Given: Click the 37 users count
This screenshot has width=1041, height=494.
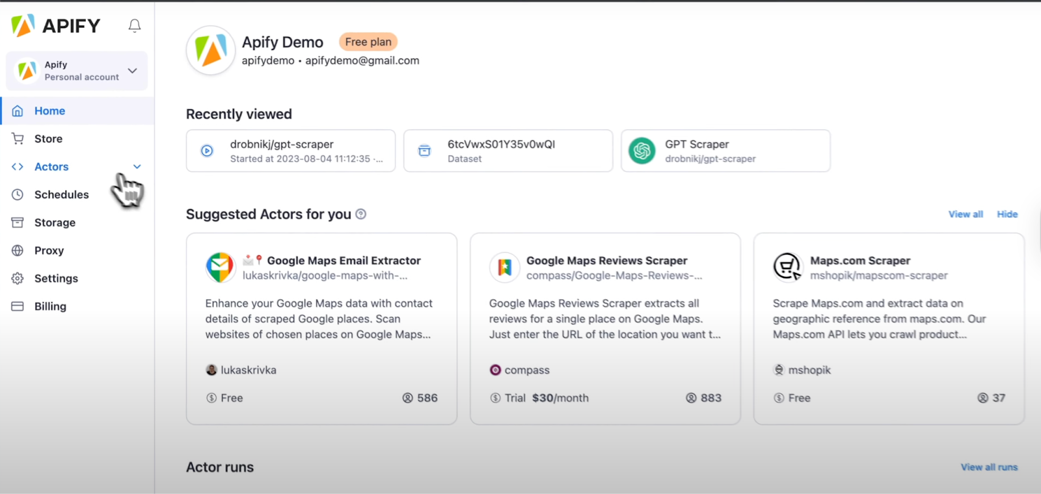Looking at the screenshot, I should 992,398.
